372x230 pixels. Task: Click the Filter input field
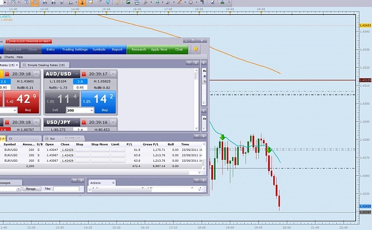pyautogui.click(x=66, y=189)
